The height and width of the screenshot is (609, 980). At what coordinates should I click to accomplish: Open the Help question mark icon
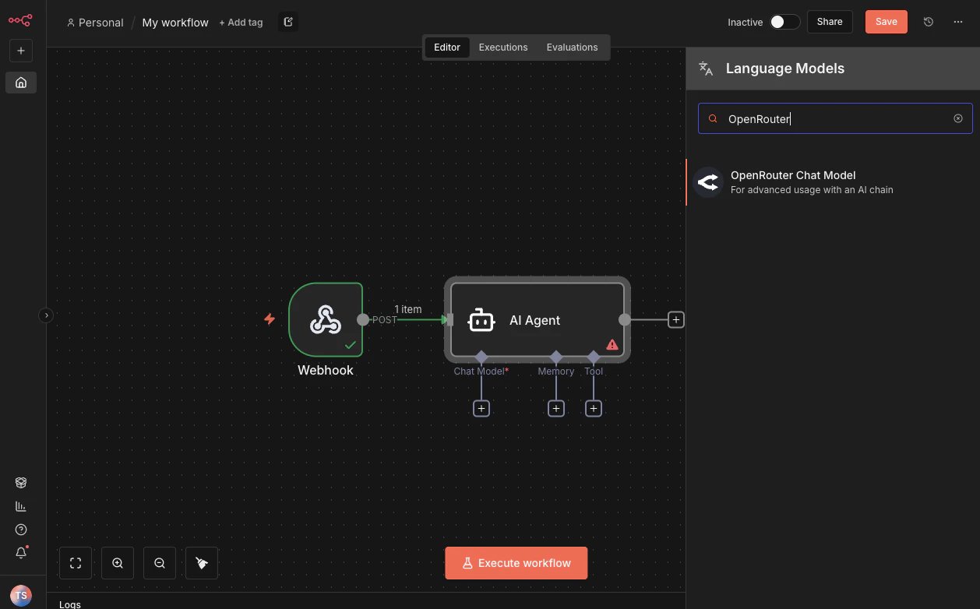tap(21, 530)
